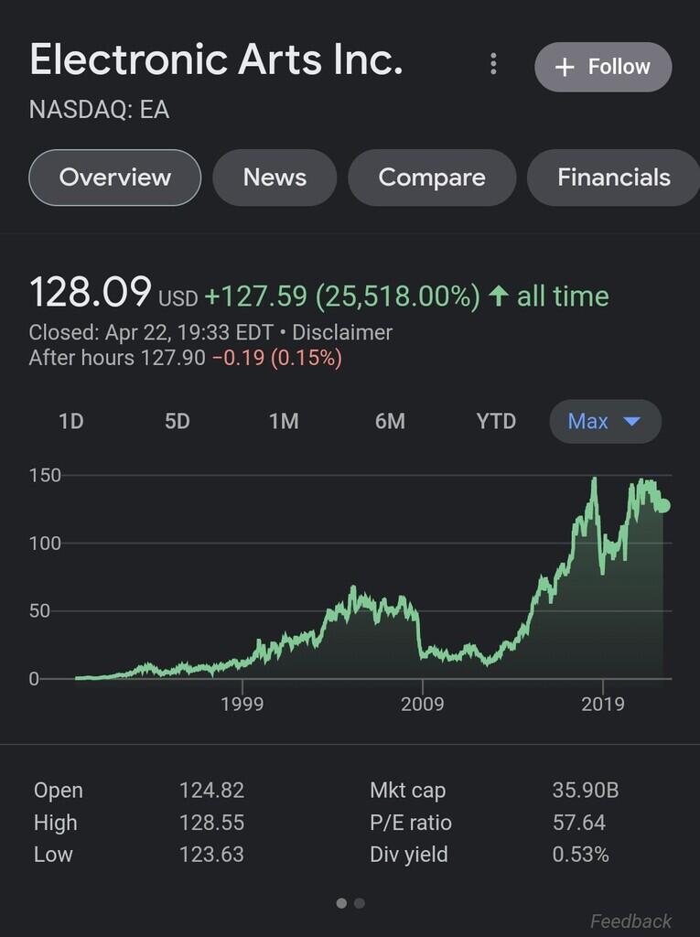
Task: Click the plus icon on Follow
Action: [565, 67]
